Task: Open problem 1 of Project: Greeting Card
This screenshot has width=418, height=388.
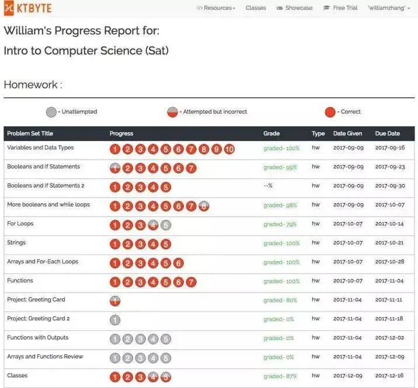Action: (115, 301)
